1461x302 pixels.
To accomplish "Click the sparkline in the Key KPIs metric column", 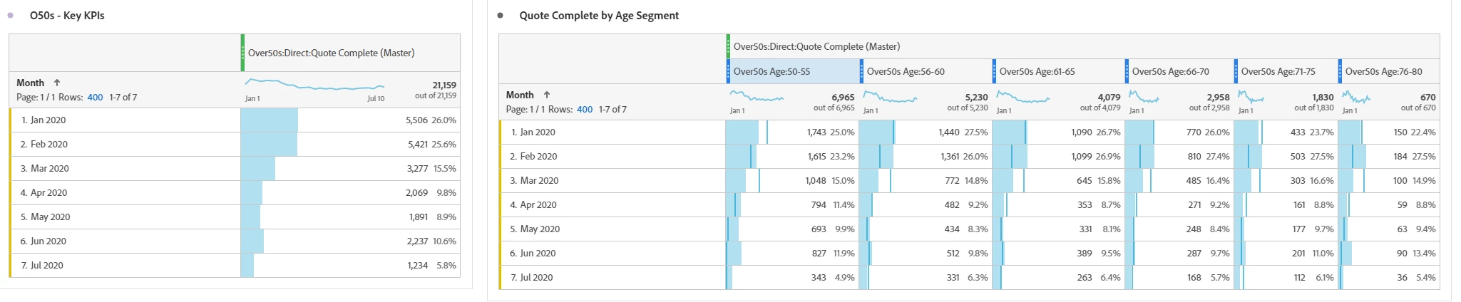I will tap(314, 85).
